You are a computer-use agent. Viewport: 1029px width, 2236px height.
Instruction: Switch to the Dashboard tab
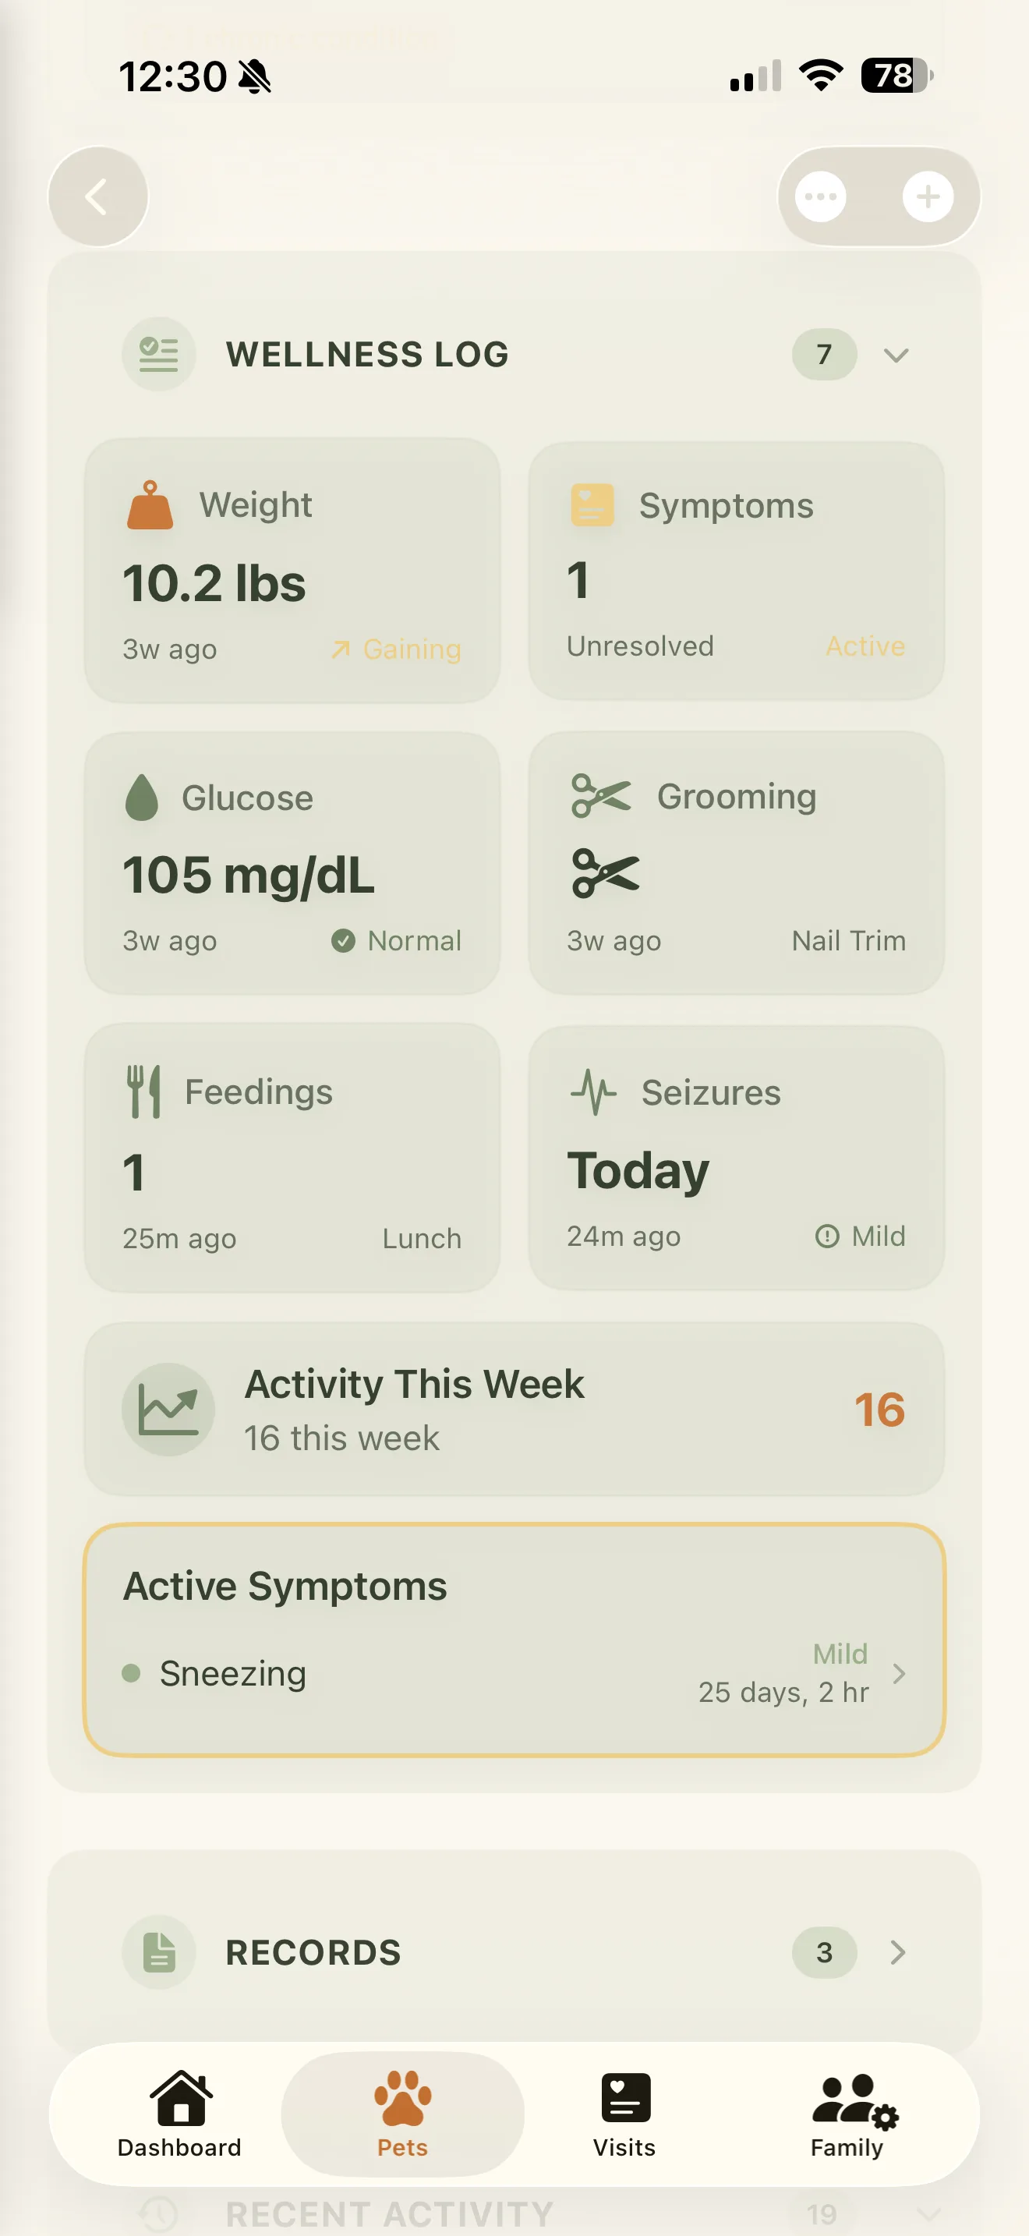tap(179, 2114)
